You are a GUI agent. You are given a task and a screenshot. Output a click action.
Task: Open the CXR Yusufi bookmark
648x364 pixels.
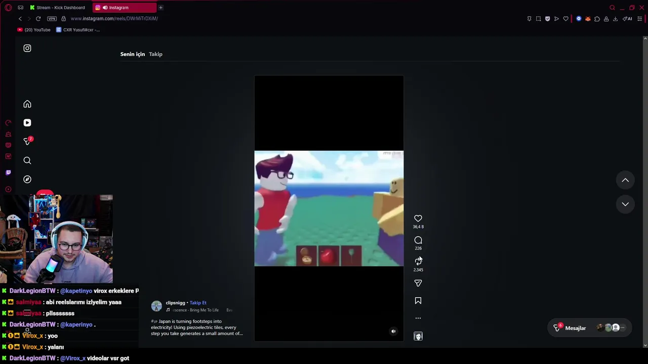pyautogui.click(x=78, y=30)
